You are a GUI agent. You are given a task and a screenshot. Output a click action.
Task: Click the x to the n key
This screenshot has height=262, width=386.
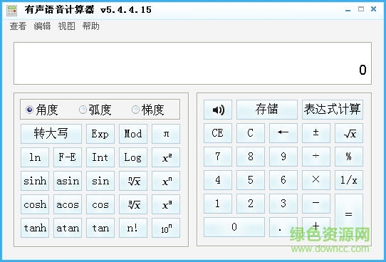166,181
